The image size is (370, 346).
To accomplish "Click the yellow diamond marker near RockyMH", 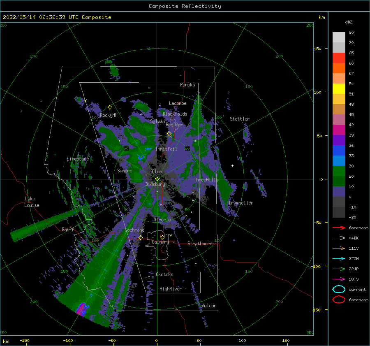I will coord(110,107).
